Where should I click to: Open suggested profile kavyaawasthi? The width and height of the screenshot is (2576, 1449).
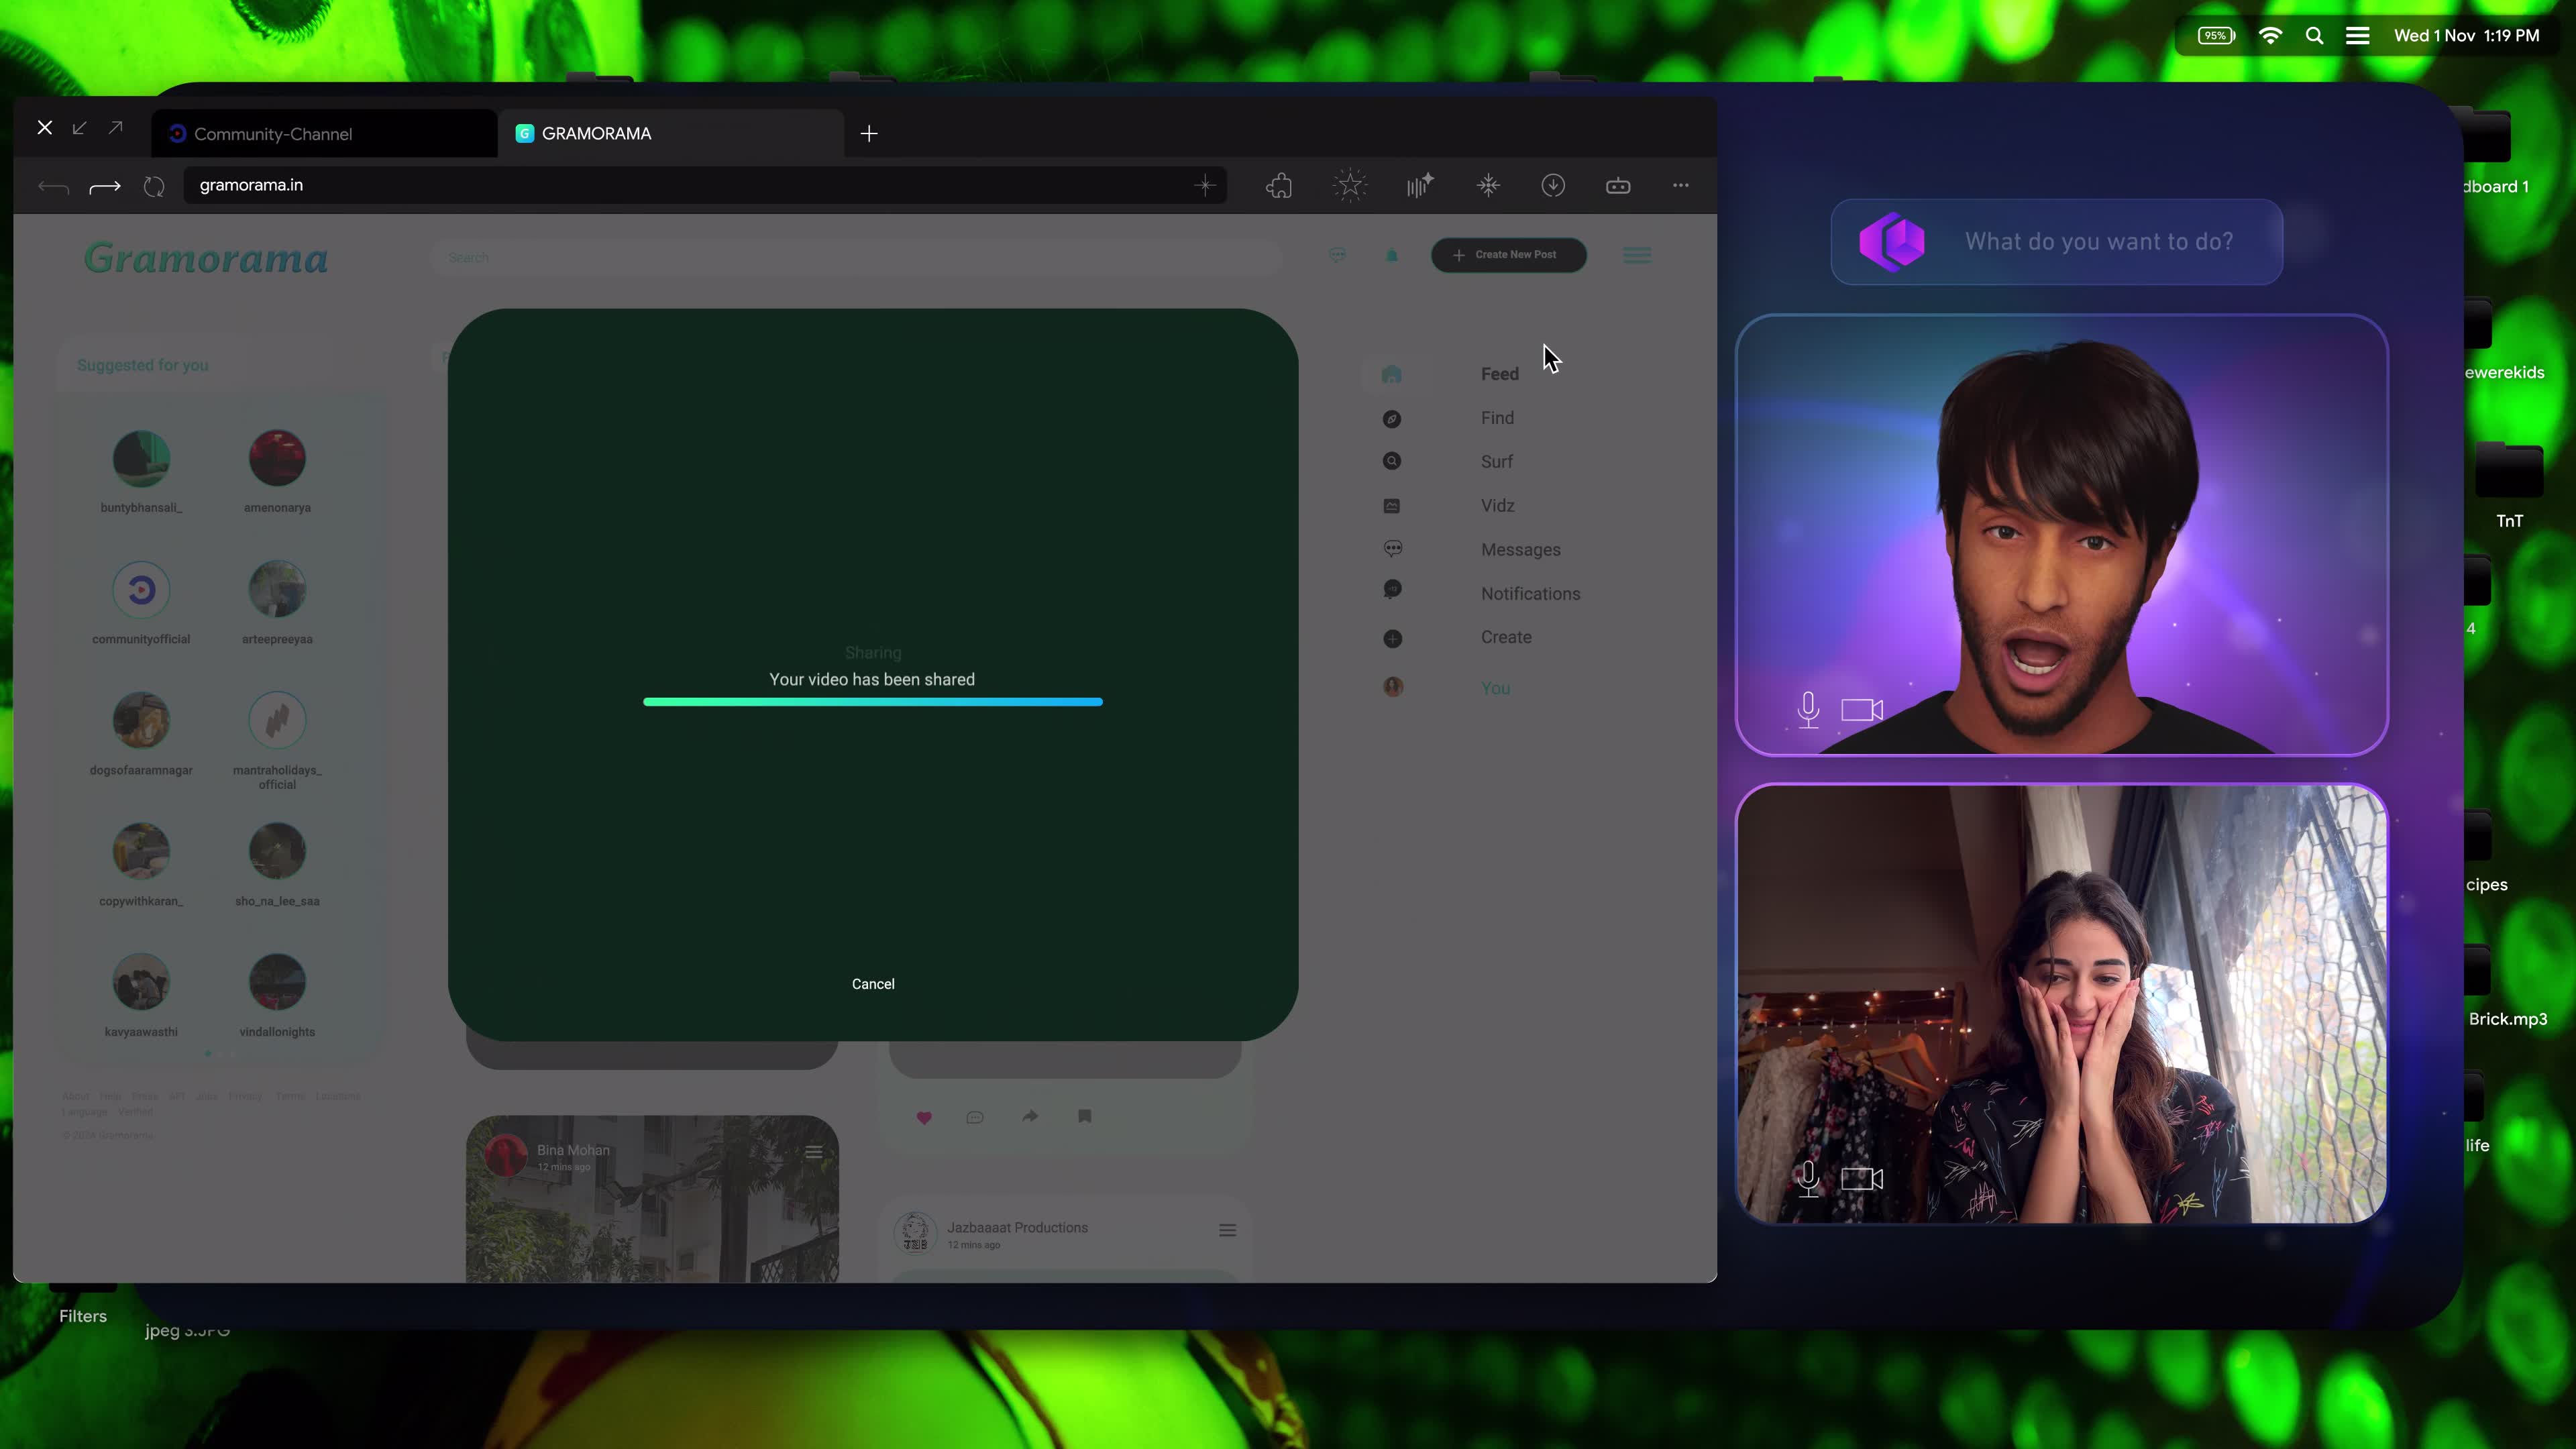click(x=141, y=983)
